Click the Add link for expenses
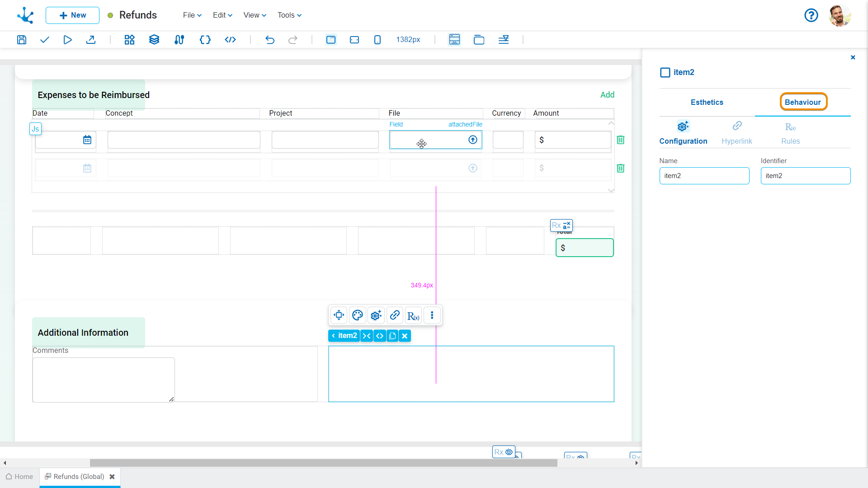The image size is (868, 488). pyautogui.click(x=607, y=95)
